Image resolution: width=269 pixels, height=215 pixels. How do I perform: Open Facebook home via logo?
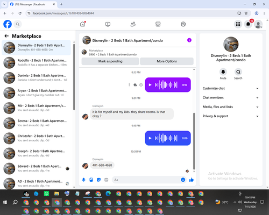8,24
